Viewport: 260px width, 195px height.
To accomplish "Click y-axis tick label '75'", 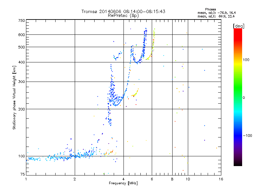I will (23, 174).
